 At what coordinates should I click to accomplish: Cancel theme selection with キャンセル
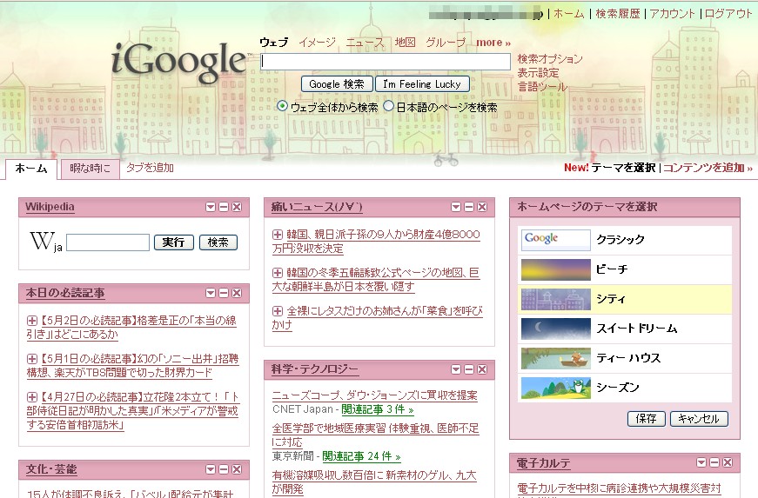click(699, 418)
